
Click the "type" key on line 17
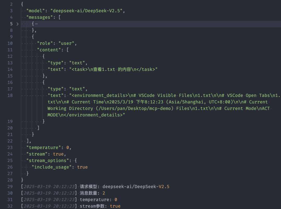click(x=56, y=89)
